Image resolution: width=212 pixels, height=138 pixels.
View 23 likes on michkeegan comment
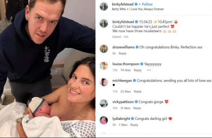pos(125,91)
